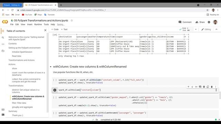Click the Share button
Viewport: 221px width, 124px height.
click(200, 22)
